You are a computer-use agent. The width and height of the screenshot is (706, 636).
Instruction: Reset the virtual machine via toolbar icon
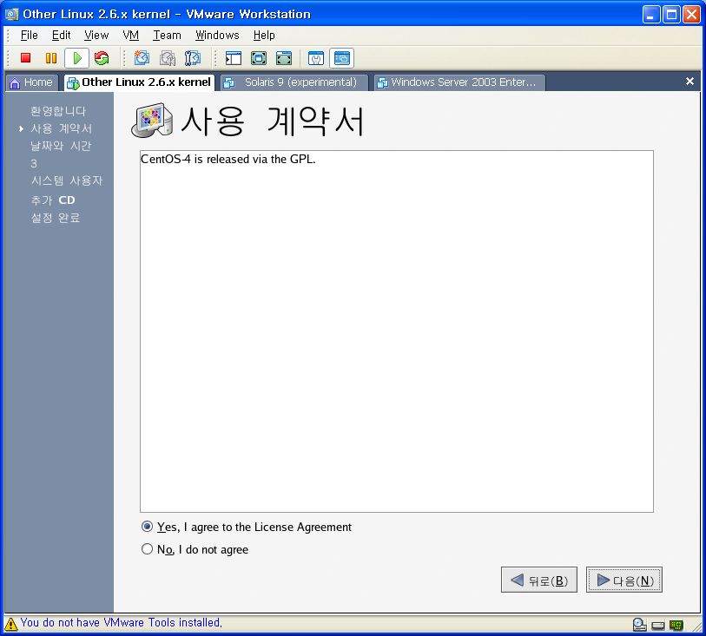[102, 58]
